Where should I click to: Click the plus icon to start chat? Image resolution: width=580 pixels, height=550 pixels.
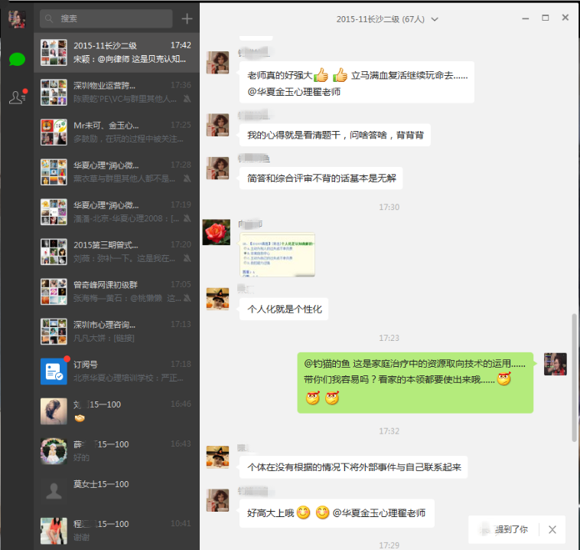187,18
